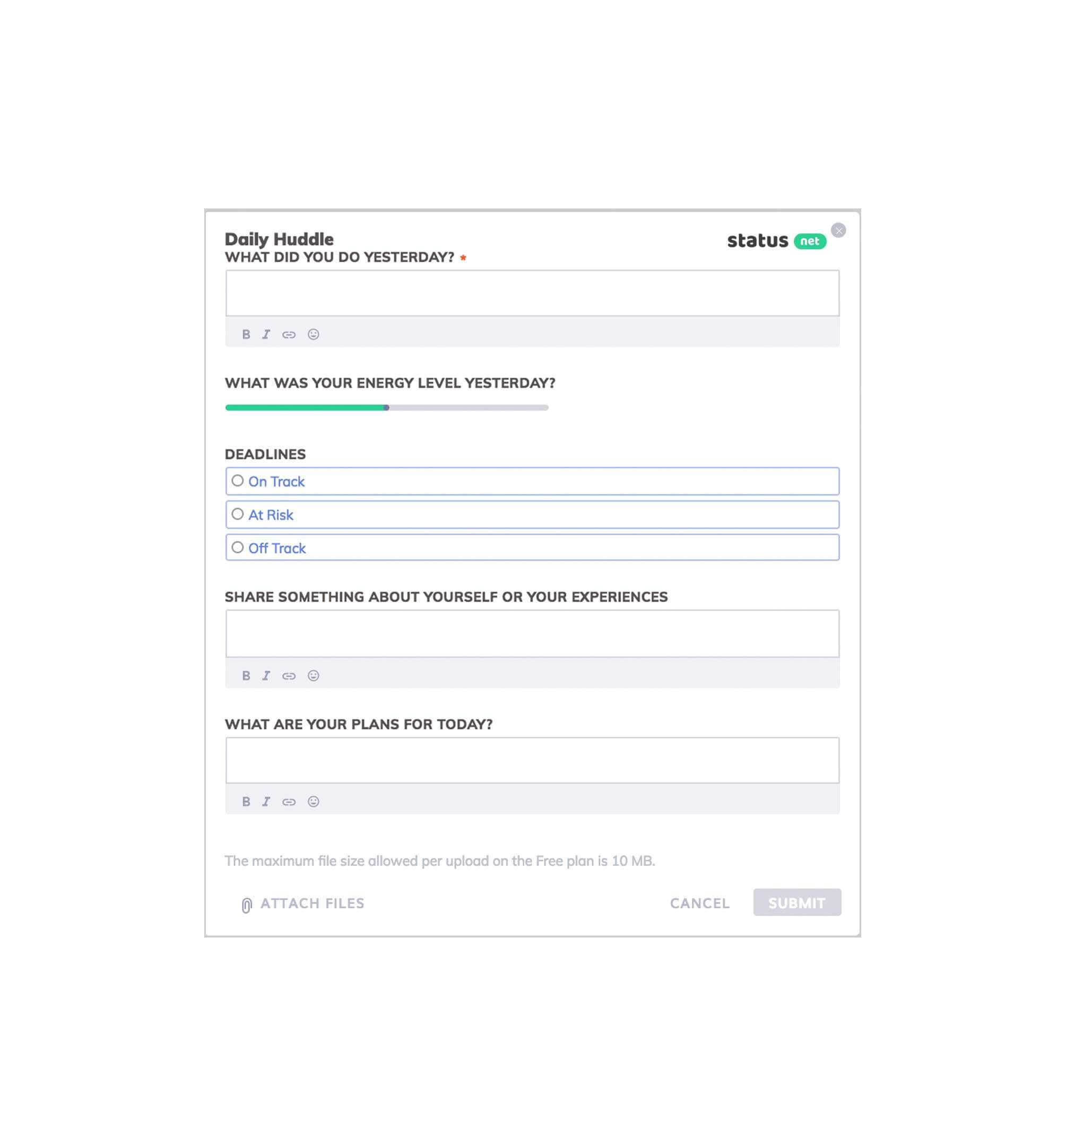1066x1146 pixels.
Task: Click the Cancel button
Action: click(699, 902)
